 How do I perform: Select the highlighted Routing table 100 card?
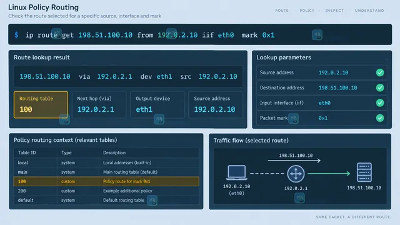[x=41, y=104]
